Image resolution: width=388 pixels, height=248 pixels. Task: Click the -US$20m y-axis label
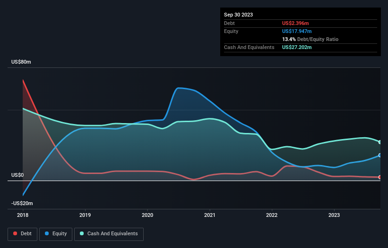coord(22,203)
